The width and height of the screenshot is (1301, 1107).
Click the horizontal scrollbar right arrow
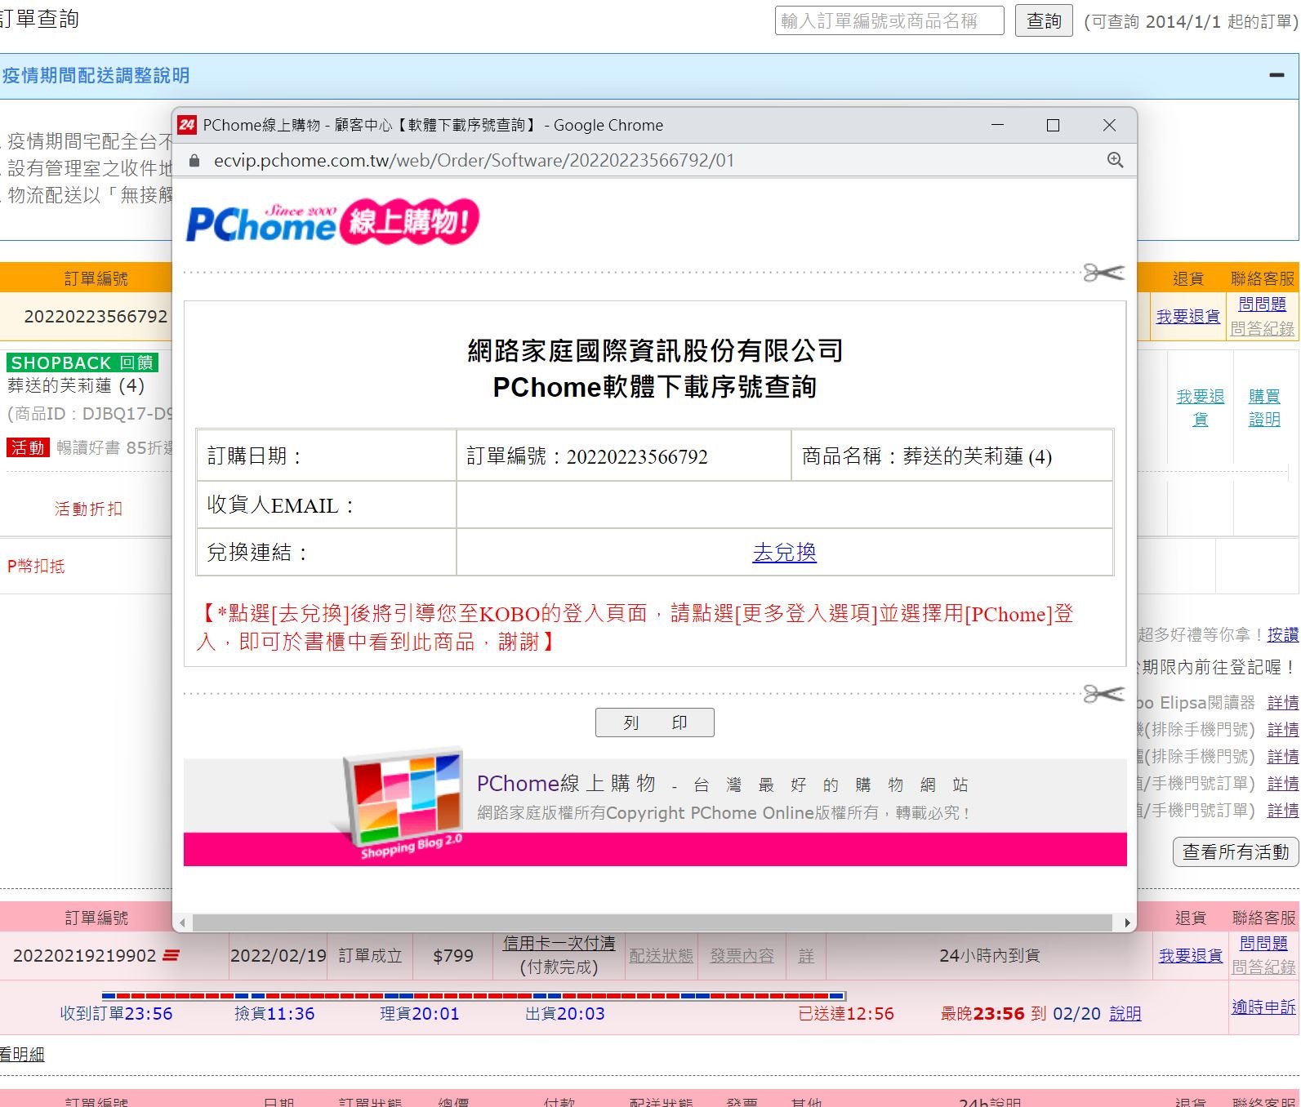[x=1127, y=922]
